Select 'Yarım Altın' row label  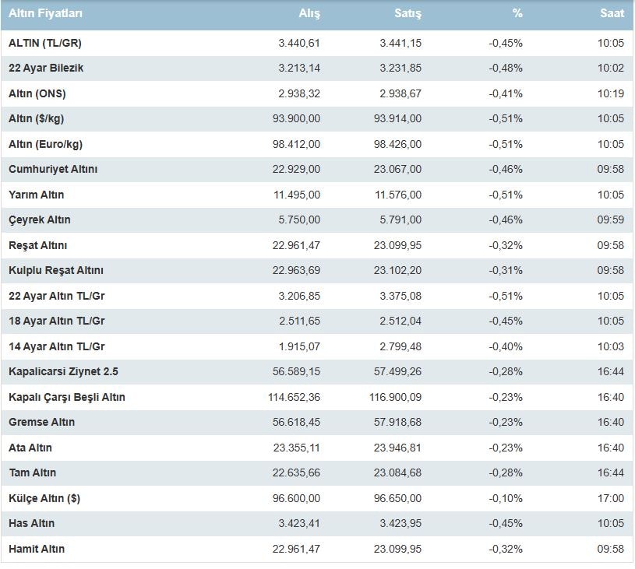[36, 195]
